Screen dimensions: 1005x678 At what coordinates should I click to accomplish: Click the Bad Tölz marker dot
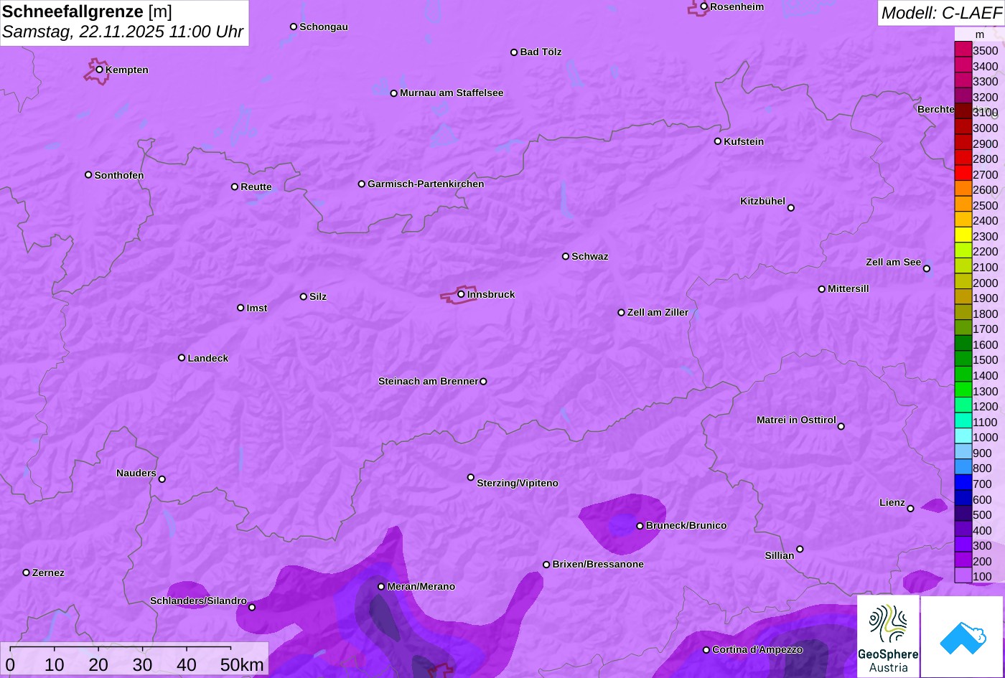point(514,52)
